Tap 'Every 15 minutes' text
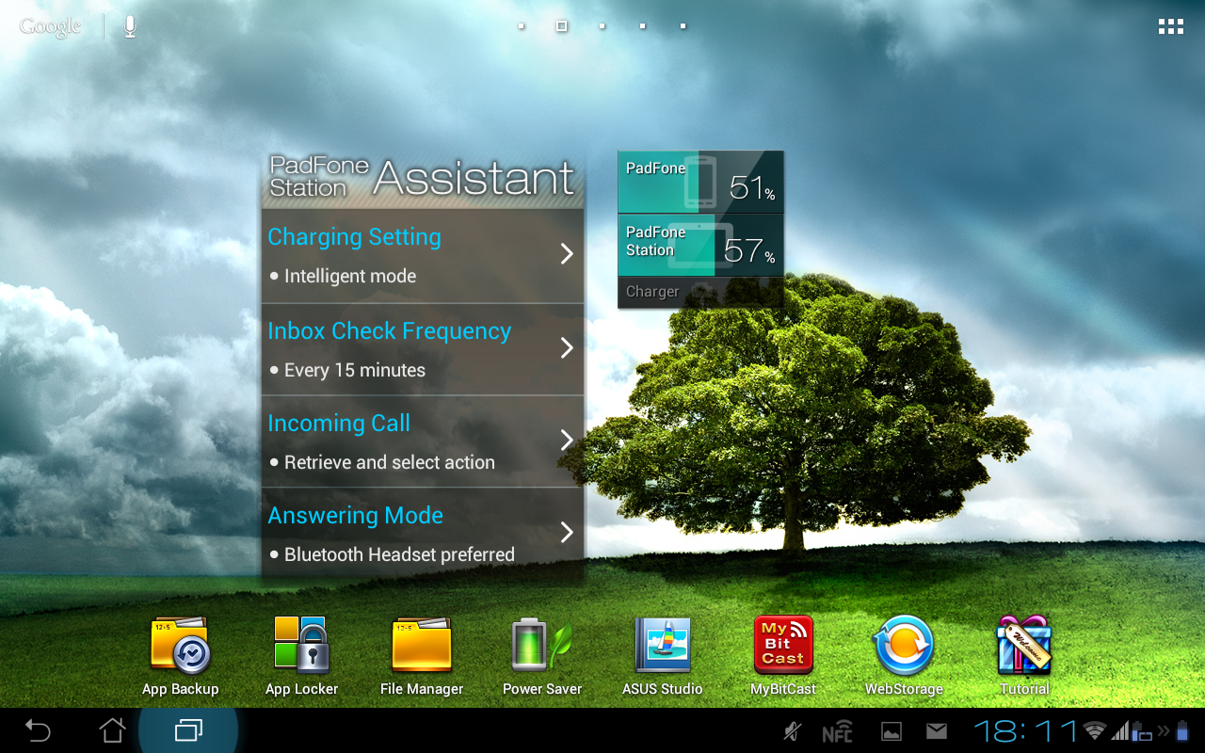The width and height of the screenshot is (1205, 753). [355, 371]
